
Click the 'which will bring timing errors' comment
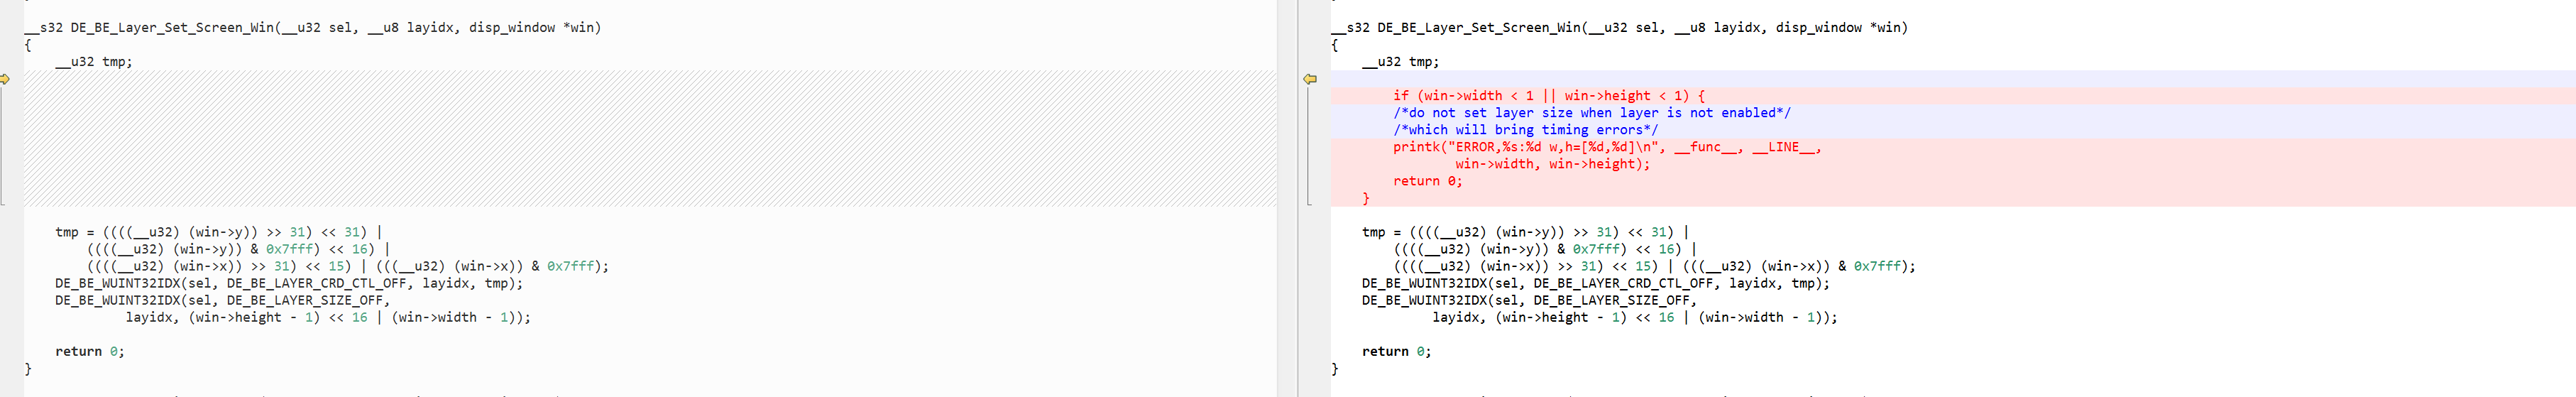coord(1525,130)
